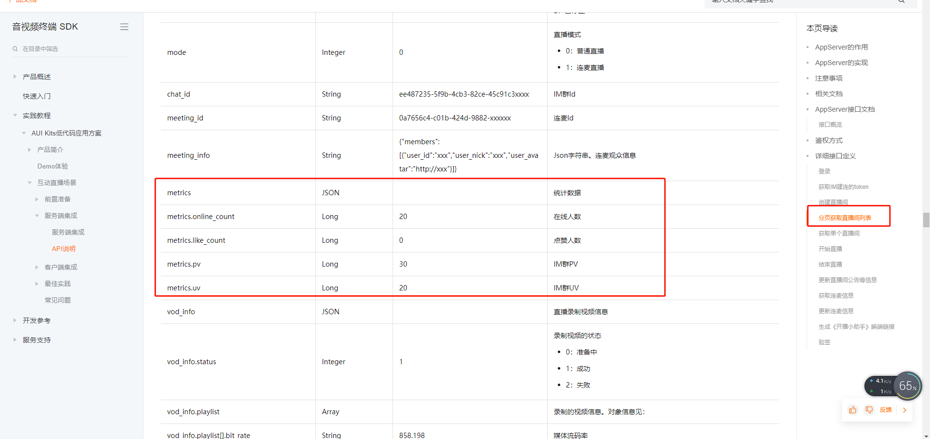This screenshot has width=930, height=439.
Task: Jump to AppServer的作用 section
Action: click(841, 47)
